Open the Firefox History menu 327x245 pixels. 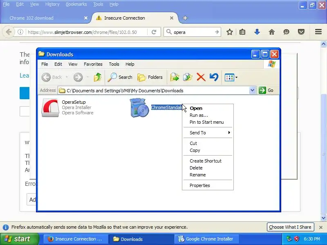(x=52, y=4)
